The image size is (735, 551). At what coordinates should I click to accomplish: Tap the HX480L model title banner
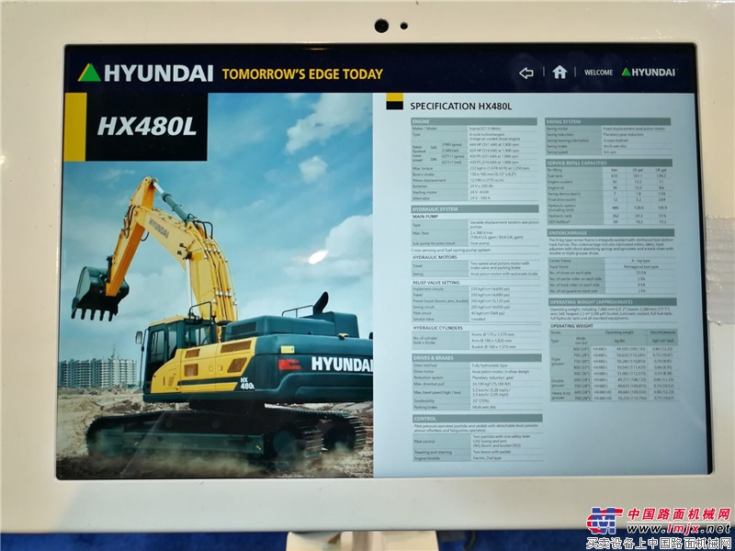click(135, 127)
